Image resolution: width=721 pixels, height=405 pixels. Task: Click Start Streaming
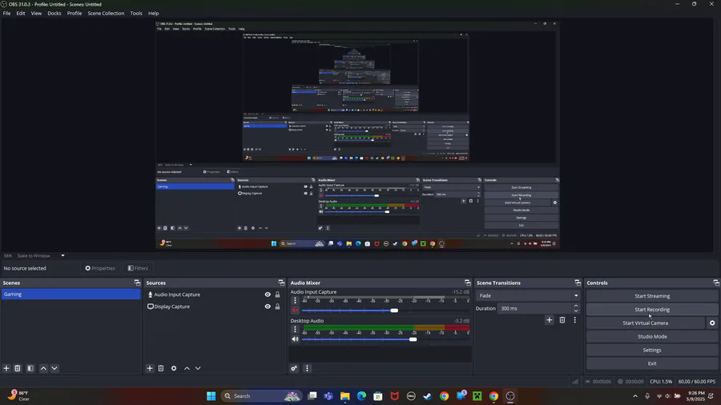click(652, 296)
